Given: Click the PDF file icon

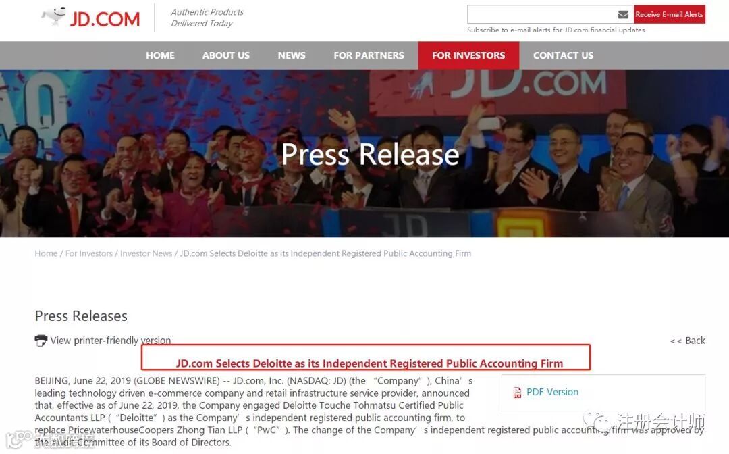Looking at the screenshot, I should [x=517, y=393].
